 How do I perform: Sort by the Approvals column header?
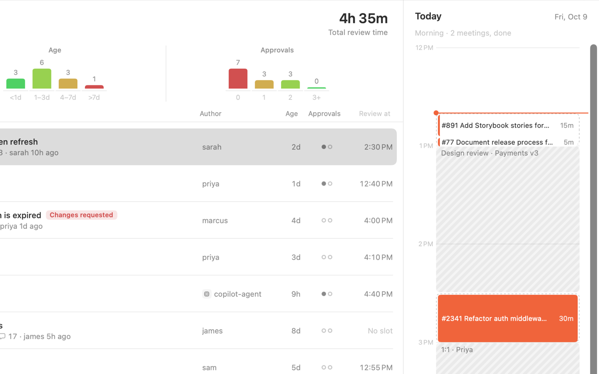tap(324, 114)
